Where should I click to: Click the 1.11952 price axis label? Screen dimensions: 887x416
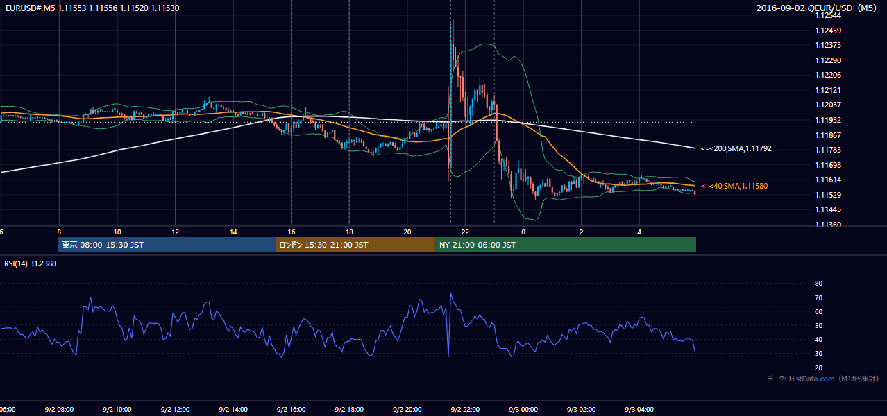829,120
